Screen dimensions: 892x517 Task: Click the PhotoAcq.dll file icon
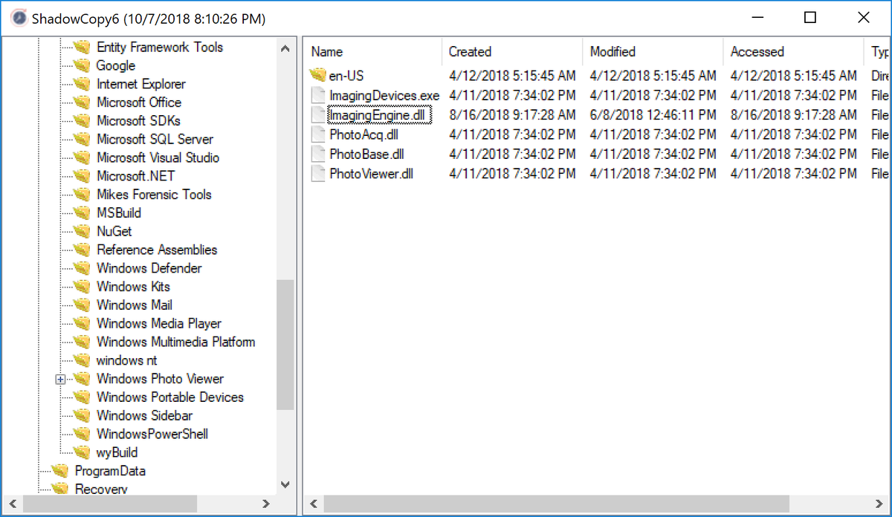317,134
